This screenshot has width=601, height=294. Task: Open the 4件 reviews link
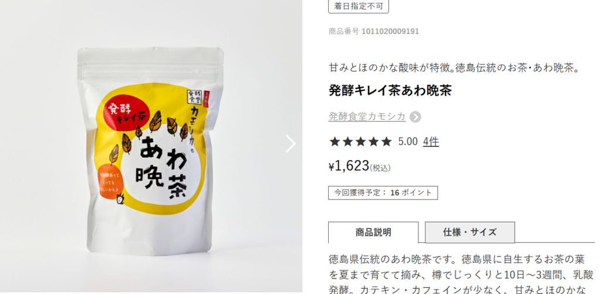[x=431, y=142]
